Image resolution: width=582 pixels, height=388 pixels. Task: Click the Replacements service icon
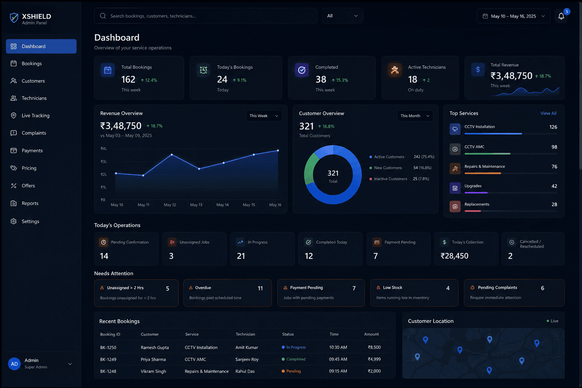coord(455,207)
